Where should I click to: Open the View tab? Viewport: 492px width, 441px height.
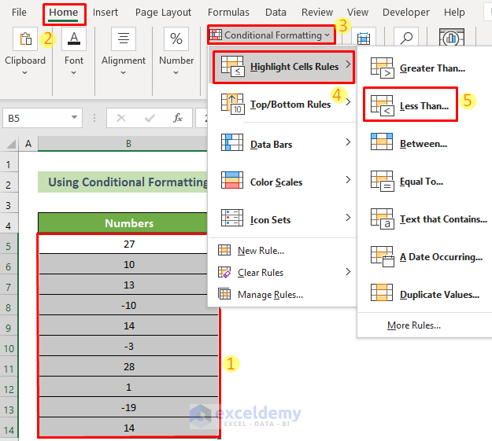357,13
